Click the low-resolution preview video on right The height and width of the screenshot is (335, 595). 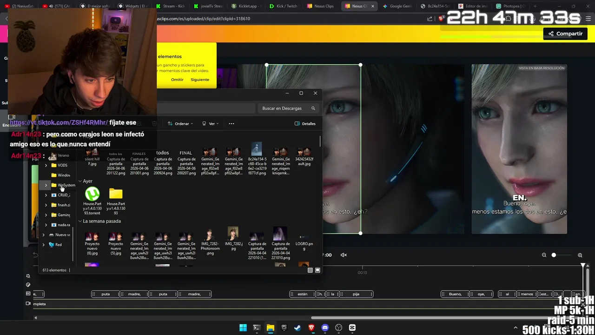coord(519,149)
